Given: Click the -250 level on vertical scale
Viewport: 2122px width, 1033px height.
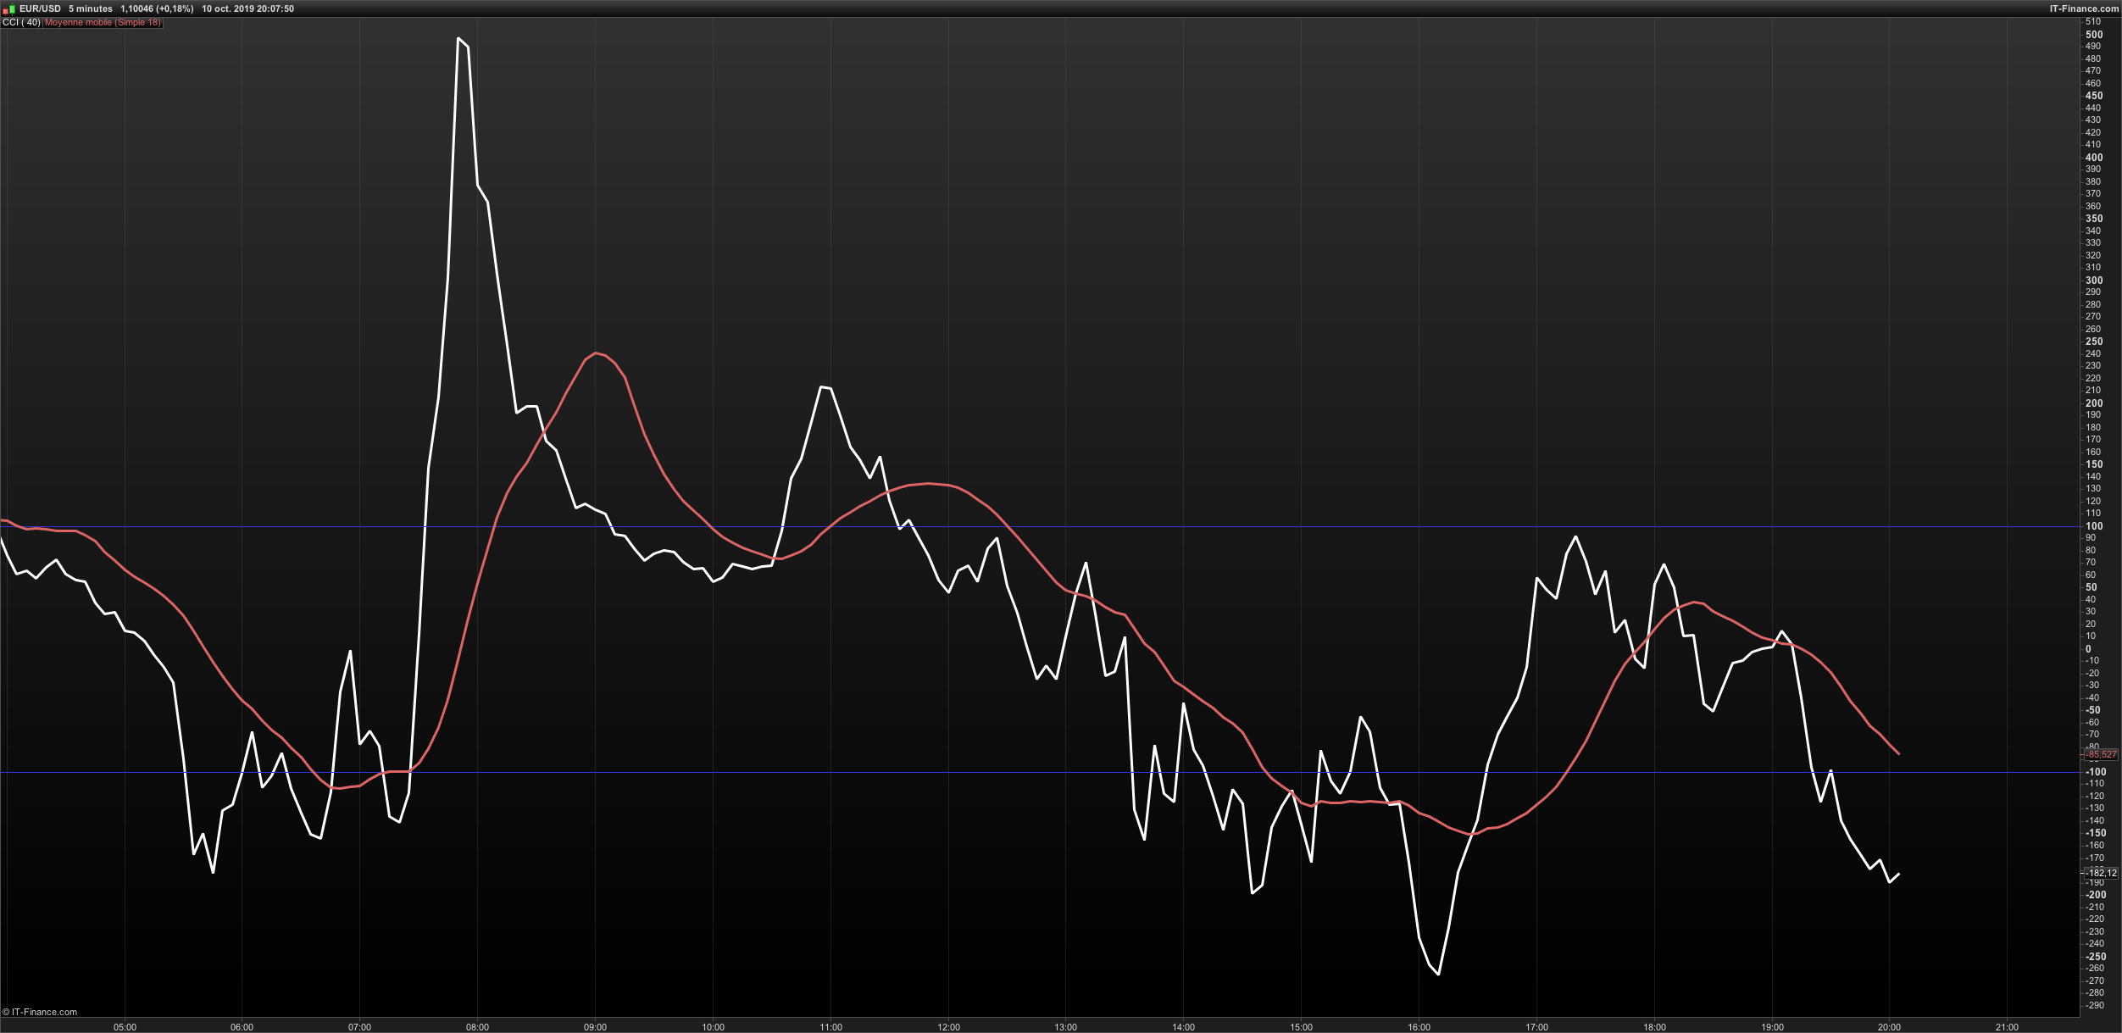Looking at the screenshot, I should point(2095,957).
